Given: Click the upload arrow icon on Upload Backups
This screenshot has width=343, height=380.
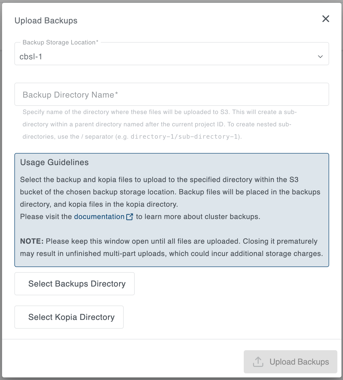Looking at the screenshot, I should click(258, 362).
